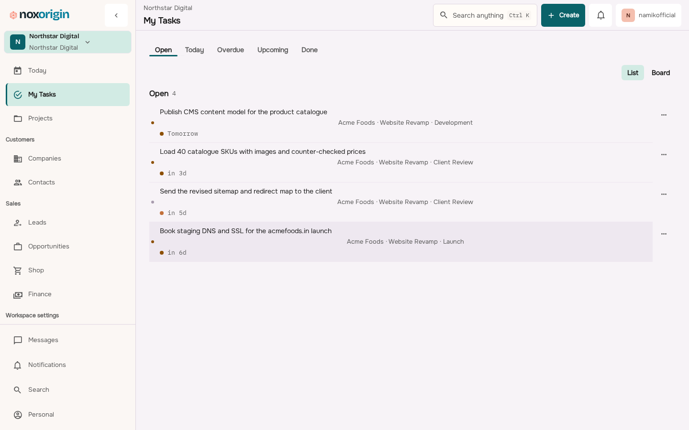The image size is (689, 430).
Task: Switch to the Open tab
Action: (163, 50)
